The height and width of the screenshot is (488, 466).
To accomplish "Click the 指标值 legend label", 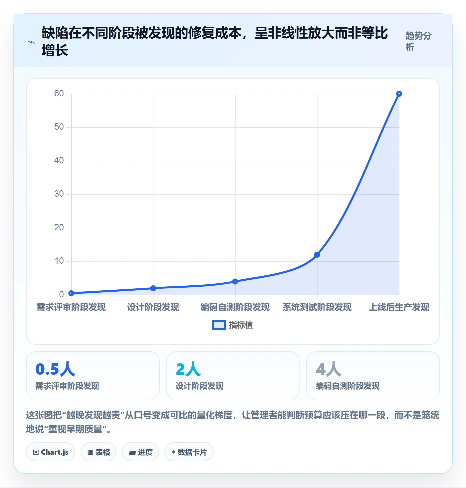I will (x=241, y=325).
